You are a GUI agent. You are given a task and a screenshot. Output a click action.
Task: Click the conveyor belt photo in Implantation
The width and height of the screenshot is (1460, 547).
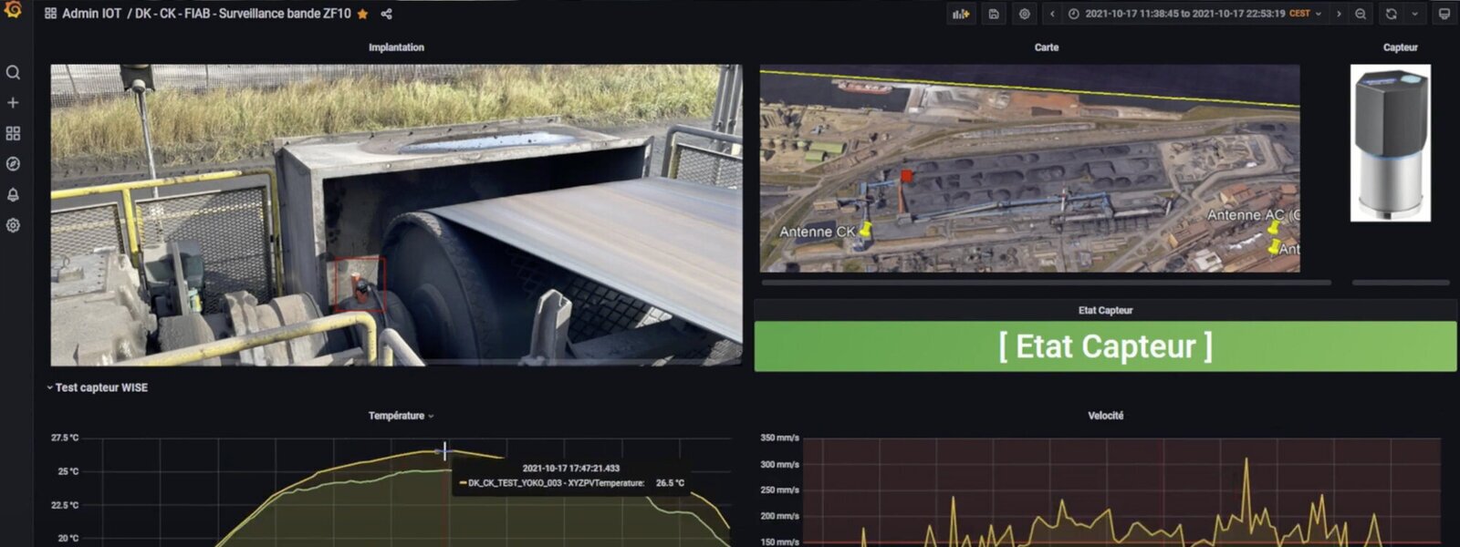click(x=396, y=215)
